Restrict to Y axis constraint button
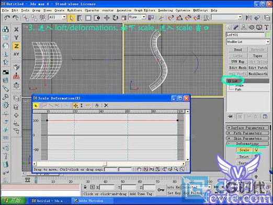 pos(16,38)
